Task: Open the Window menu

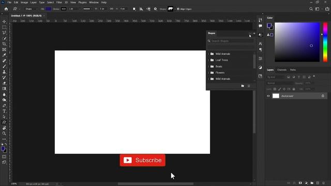Action: 94,2
